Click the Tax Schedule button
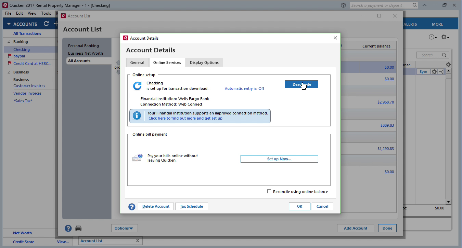The width and height of the screenshot is (462, 248). pyautogui.click(x=192, y=206)
